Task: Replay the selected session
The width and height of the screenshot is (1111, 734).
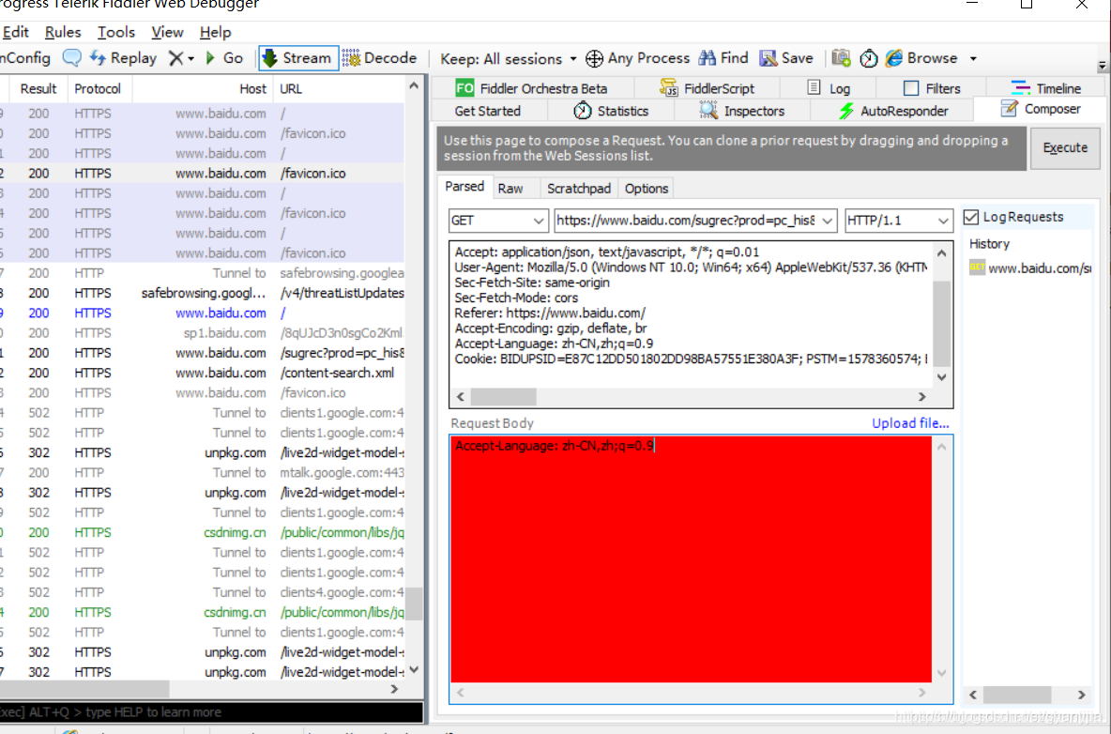Action: tap(123, 58)
